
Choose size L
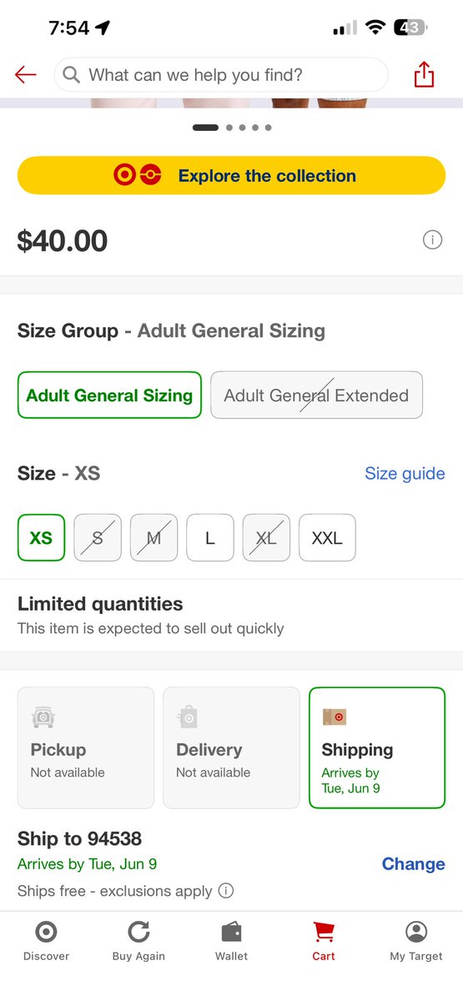point(210,538)
